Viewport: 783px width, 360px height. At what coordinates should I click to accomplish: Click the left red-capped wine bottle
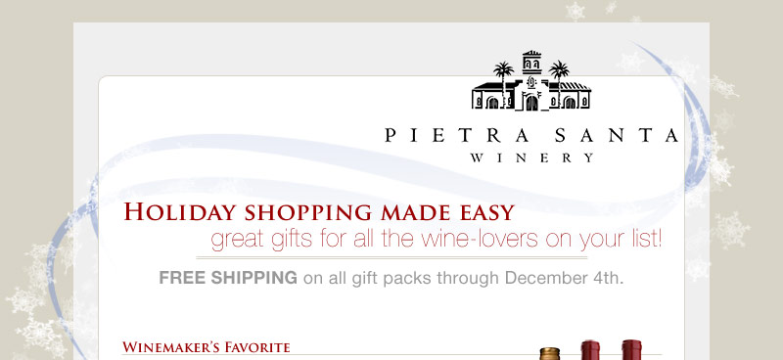click(x=590, y=350)
